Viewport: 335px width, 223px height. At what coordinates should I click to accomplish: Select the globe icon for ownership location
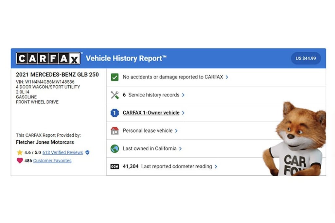coord(115,148)
